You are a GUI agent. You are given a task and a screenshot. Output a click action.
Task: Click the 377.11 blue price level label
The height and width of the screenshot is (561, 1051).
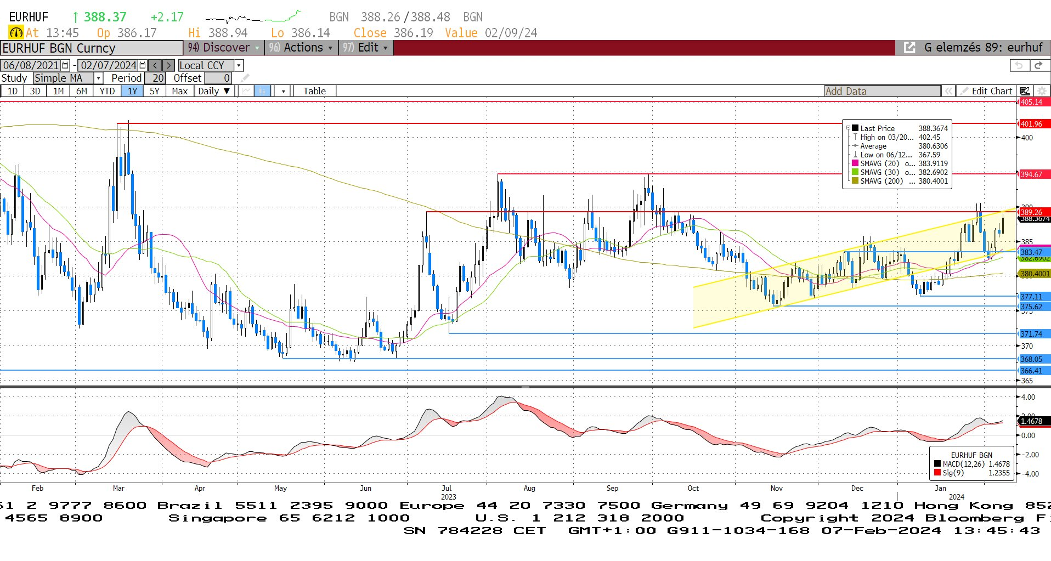coord(1034,297)
